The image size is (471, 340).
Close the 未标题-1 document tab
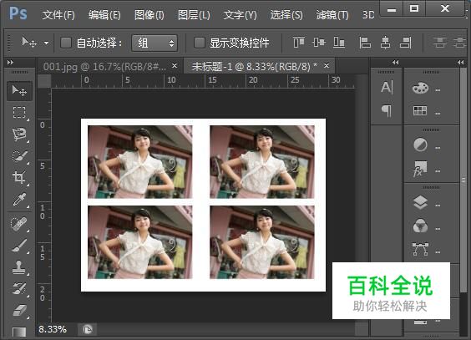327,65
